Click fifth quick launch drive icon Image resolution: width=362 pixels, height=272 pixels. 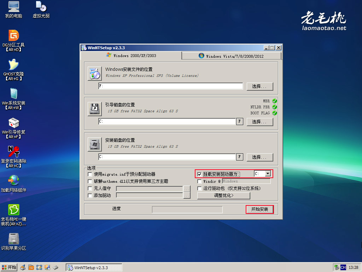56,268
